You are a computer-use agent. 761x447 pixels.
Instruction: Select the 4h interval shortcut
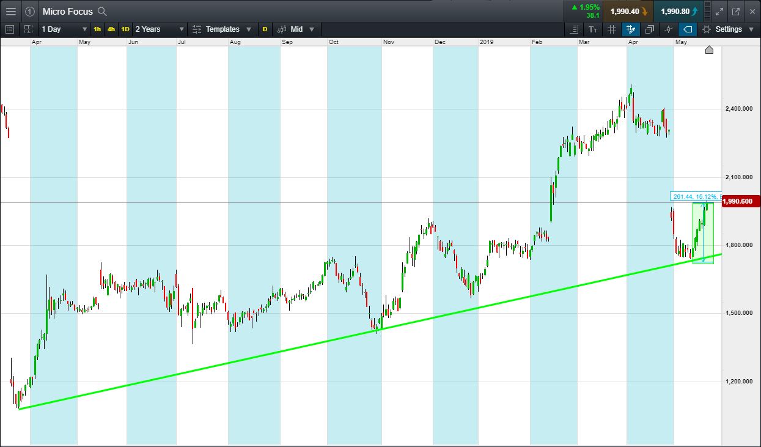(x=111, y=29)
